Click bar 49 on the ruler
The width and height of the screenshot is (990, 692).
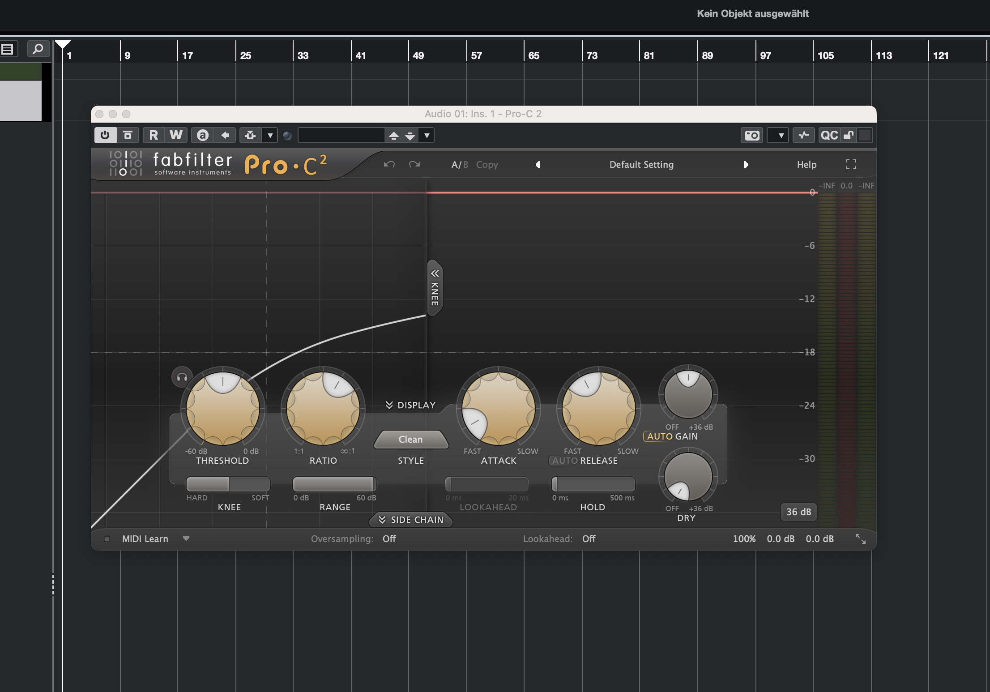pyautogui.click(x=418, y=56)
